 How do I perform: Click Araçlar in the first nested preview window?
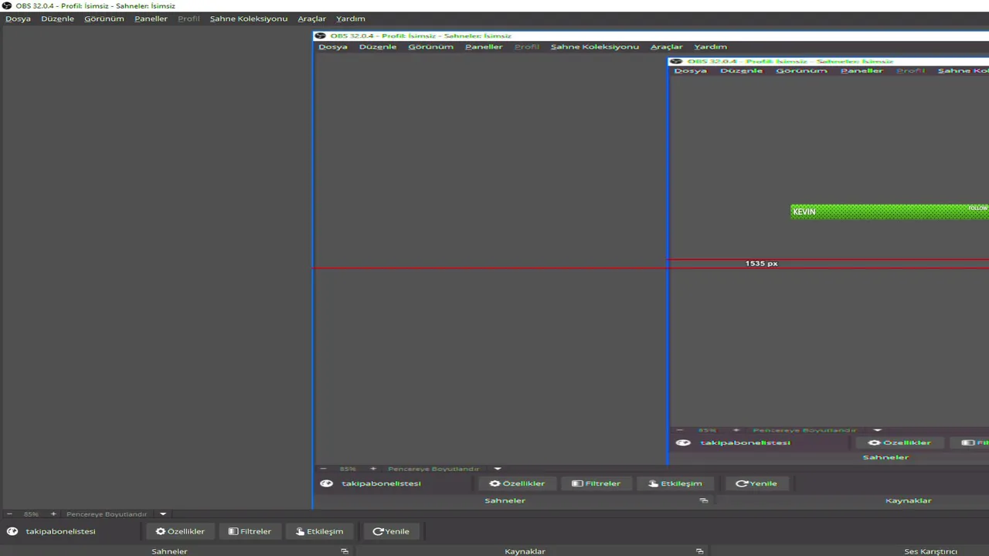(666, 46)
